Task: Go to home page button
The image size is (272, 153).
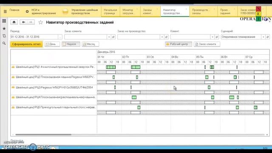Action: [x=14, y=22]
